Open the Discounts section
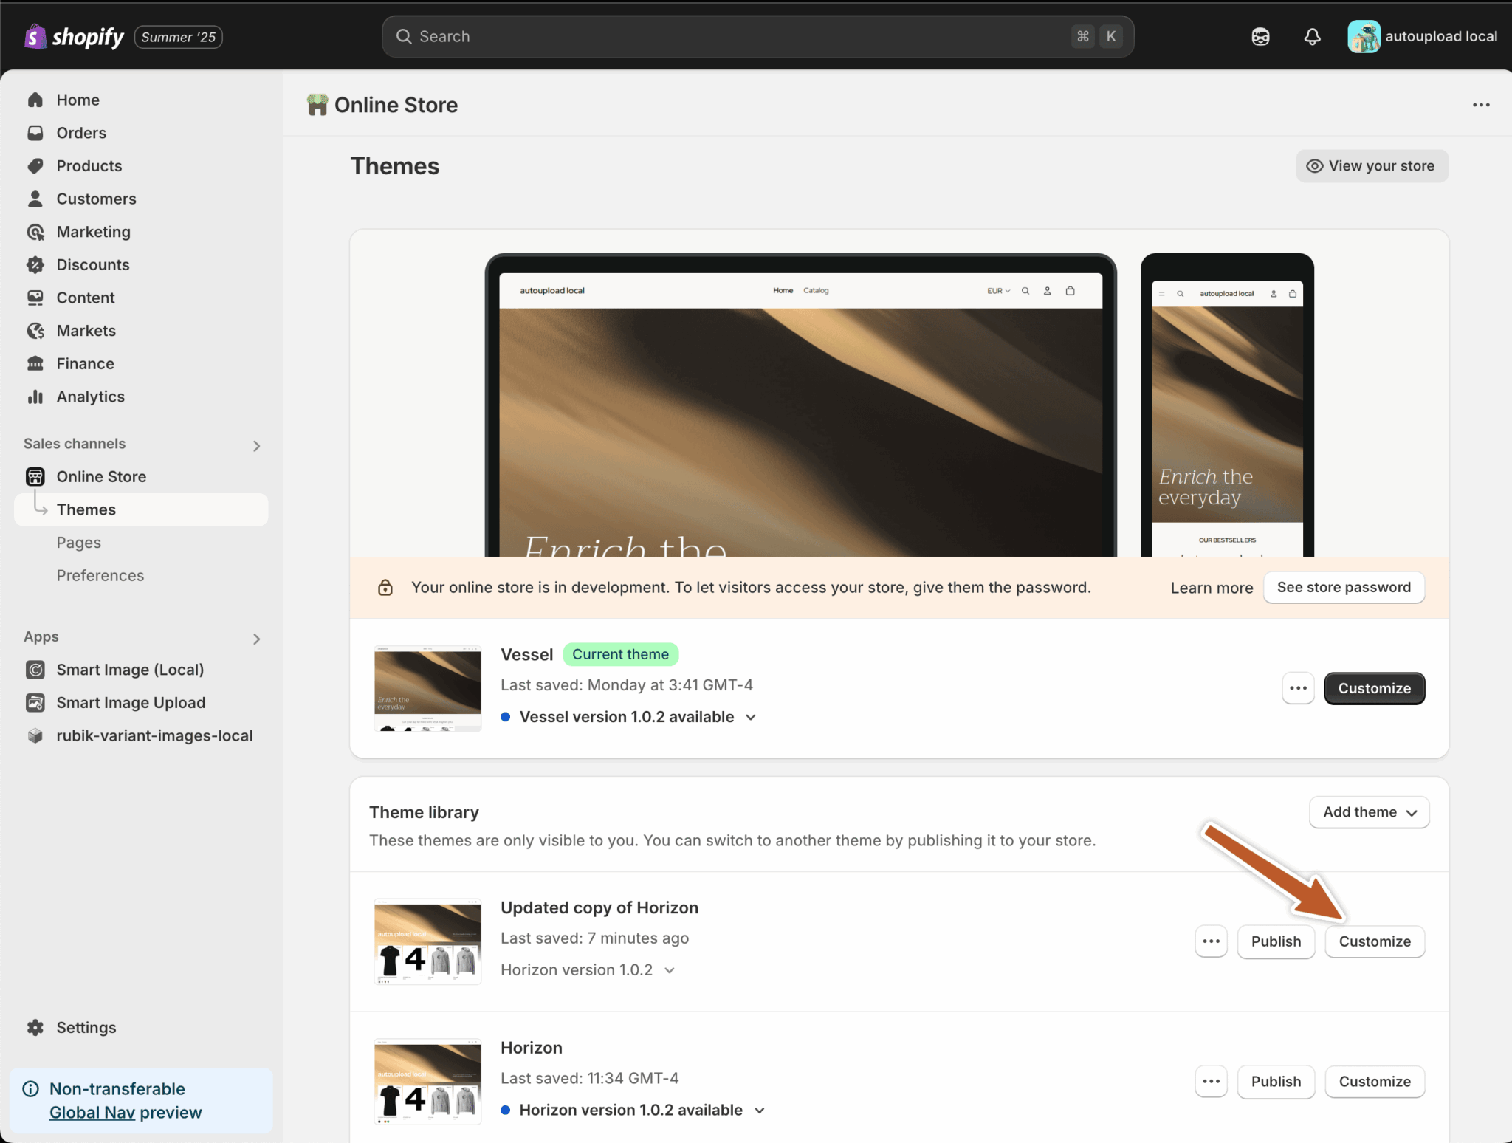The width and height of the screenshot is (1512, 1143). click(x=93, y=264)
